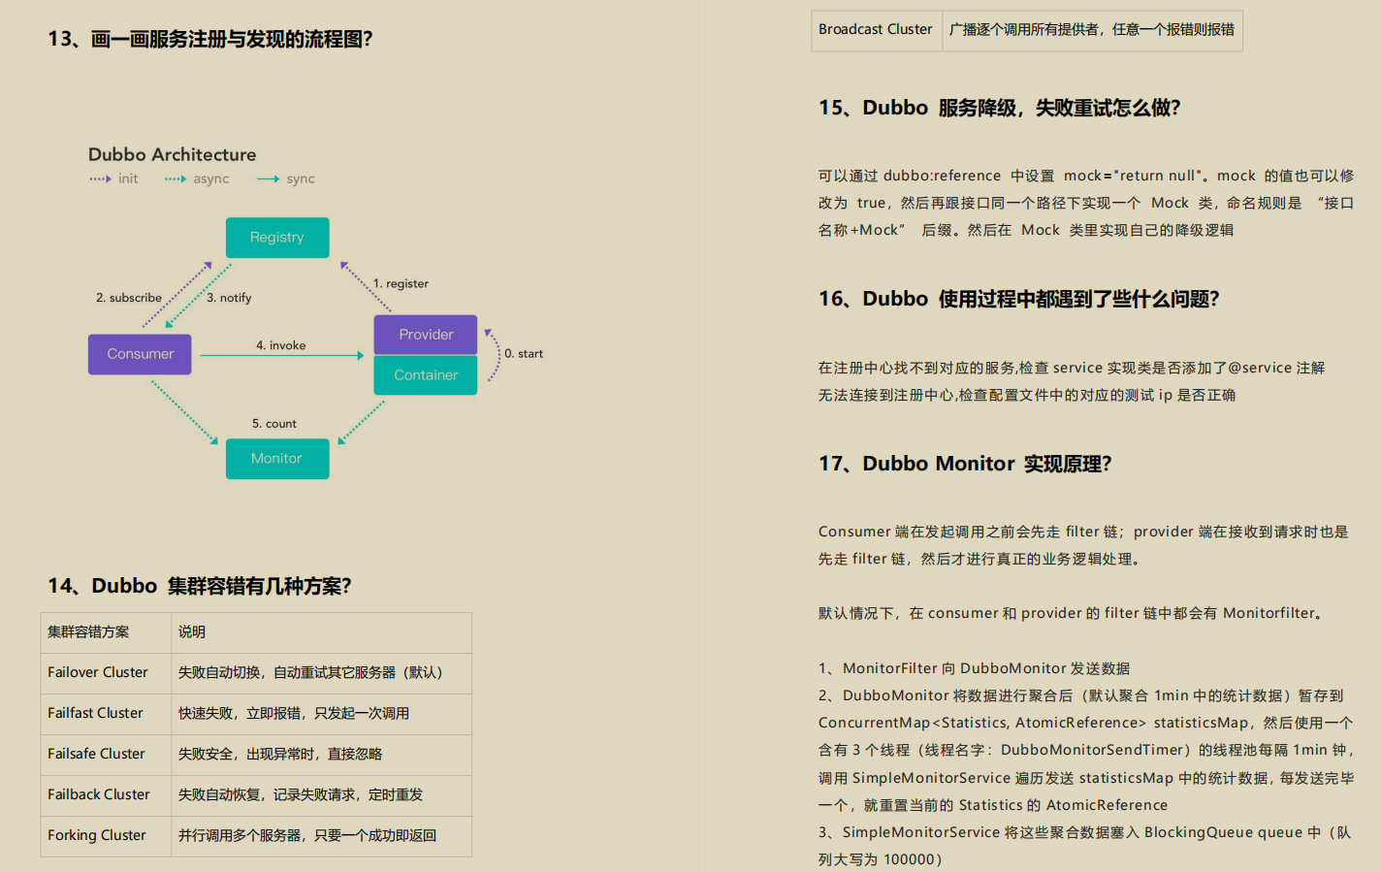Click the line starting '一个，就重置当前的 Statistics'

pos(993,805)
